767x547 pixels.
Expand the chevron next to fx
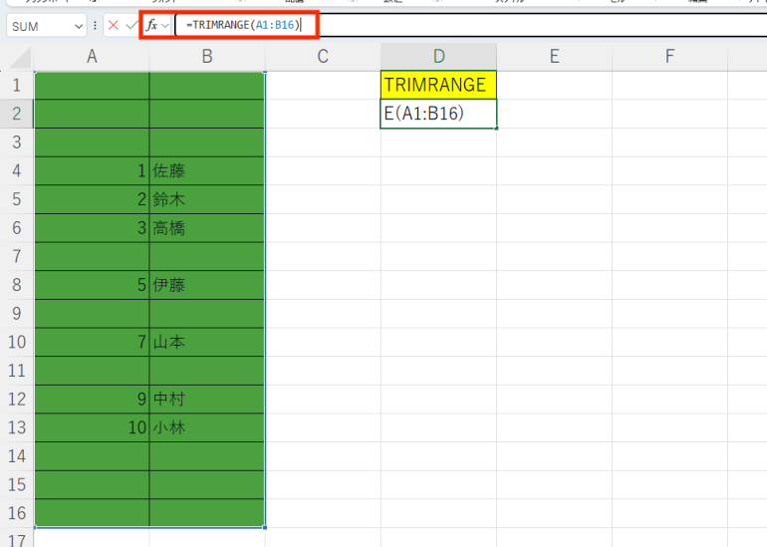click(165, 26)
